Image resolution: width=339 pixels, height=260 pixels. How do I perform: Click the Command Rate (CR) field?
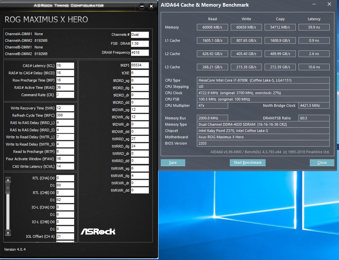(65, 95)
